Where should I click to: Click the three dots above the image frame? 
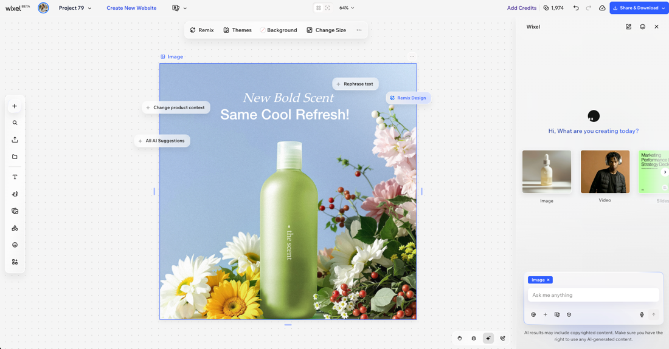(x=412, y=56)
